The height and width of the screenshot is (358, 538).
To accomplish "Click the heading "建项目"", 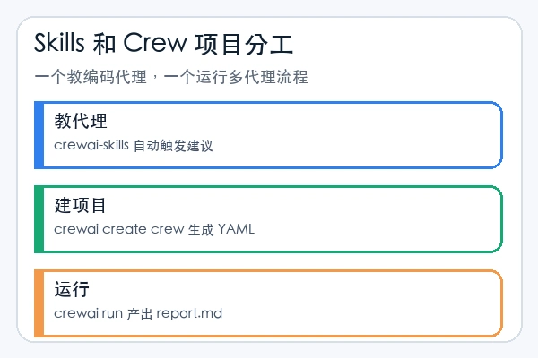I will click(80, 205).
